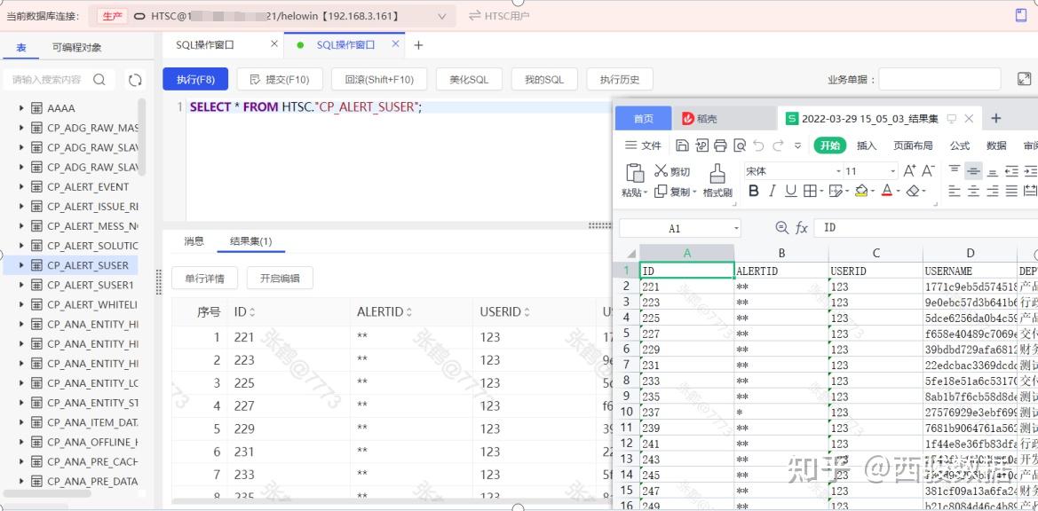Click the 单行详情 button
This screenshot has width=1038, height=511.
(x=204, y=279)
